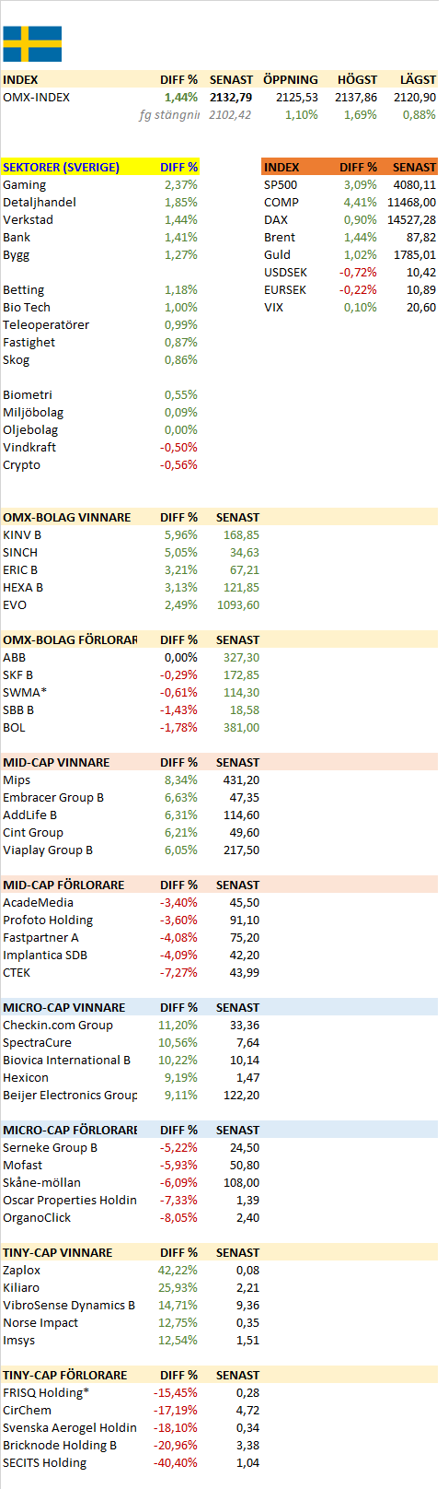Select the OMX-BOLAG VINNARE header
This screenshot has width=448, height=1489.
(67, 517)
